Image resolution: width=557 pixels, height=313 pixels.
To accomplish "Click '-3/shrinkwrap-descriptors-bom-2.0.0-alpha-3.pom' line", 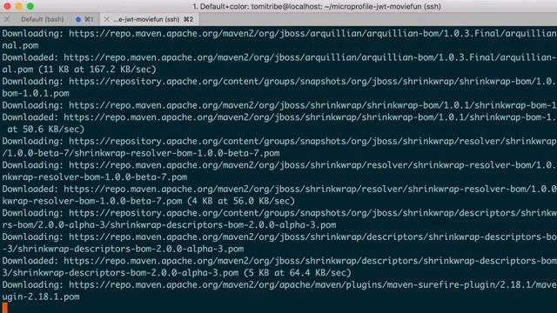I will point(123,250).
